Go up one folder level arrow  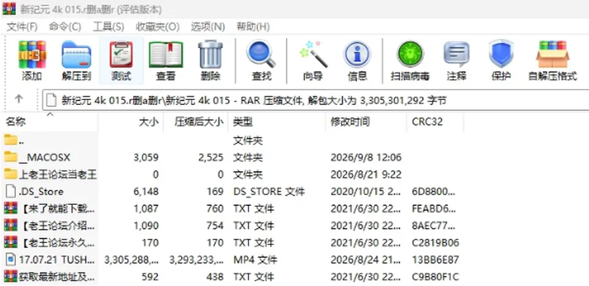point(19,99)
